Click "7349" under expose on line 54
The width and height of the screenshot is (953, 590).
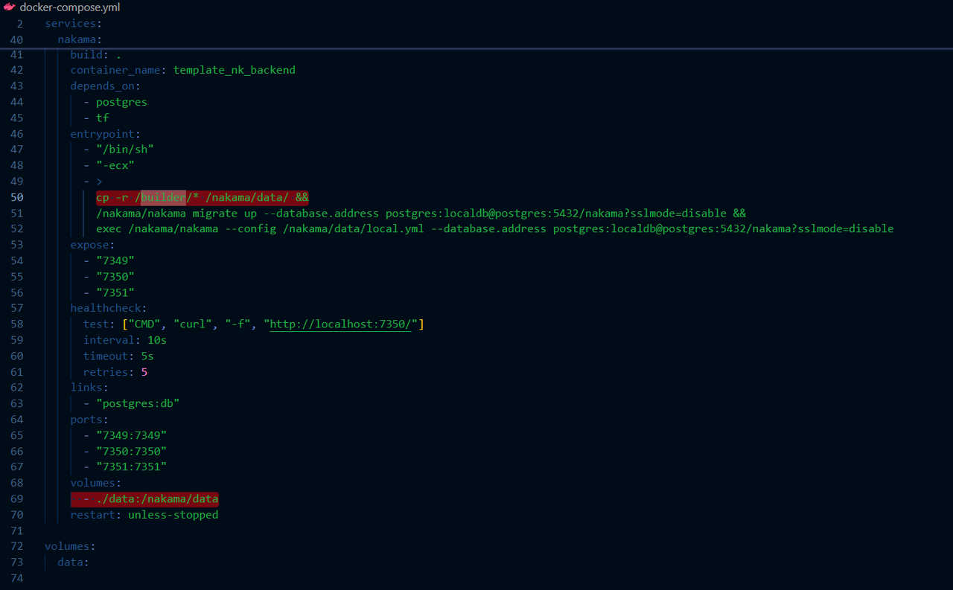[115, 260]
